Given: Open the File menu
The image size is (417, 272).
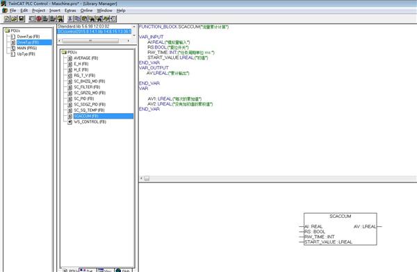Looking at the screenshot, I should [13, 10].
